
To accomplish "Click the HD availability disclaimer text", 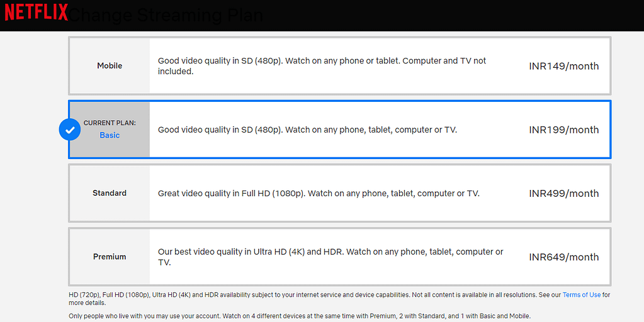I will [x=339, y=299].
